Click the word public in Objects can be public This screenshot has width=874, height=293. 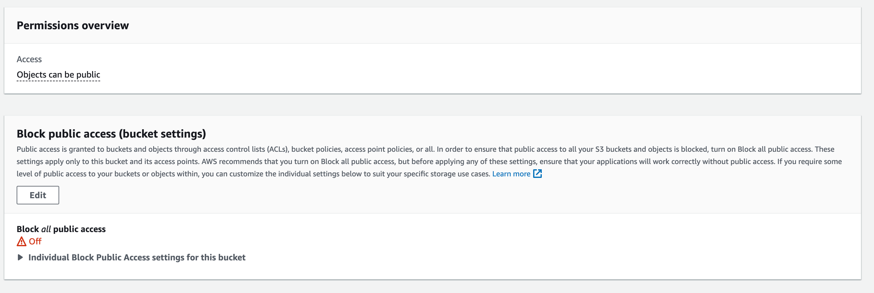click(88, 74)
